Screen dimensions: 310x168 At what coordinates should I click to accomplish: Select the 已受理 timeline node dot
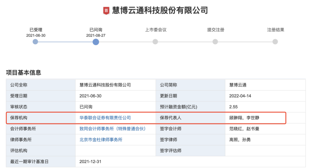click(x=35, y=42)
